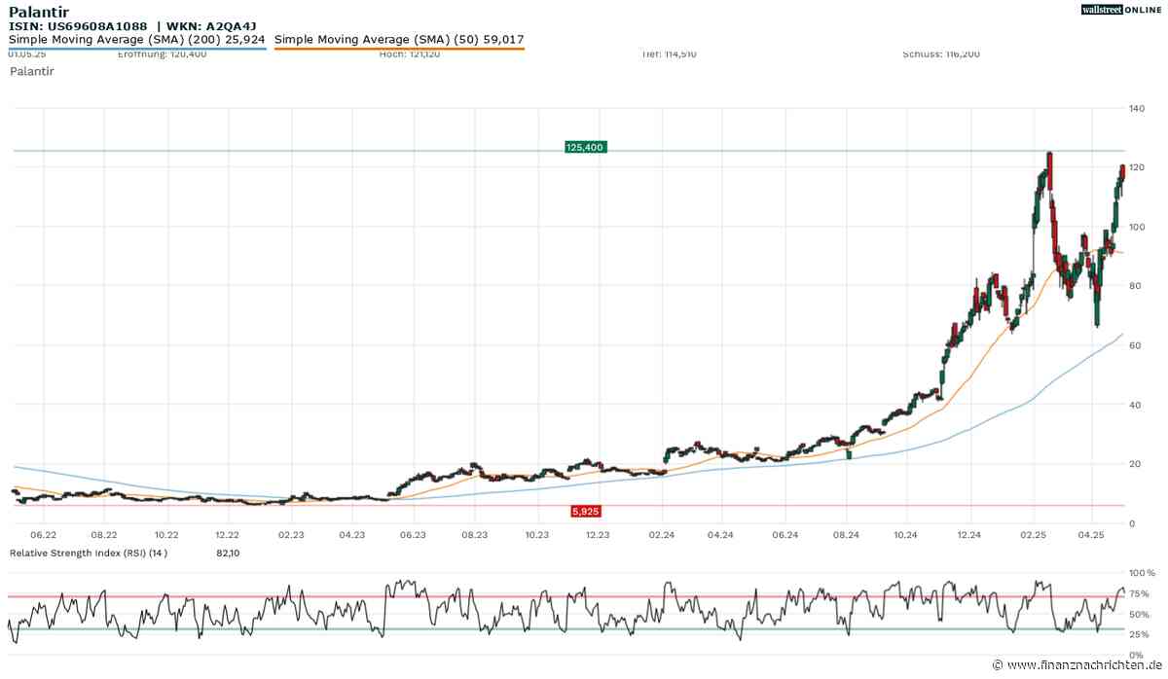The width and height of the screenshot is (1168, 679).
Task: Click the RSI 0% axis label
Action: pos(1135,655)
